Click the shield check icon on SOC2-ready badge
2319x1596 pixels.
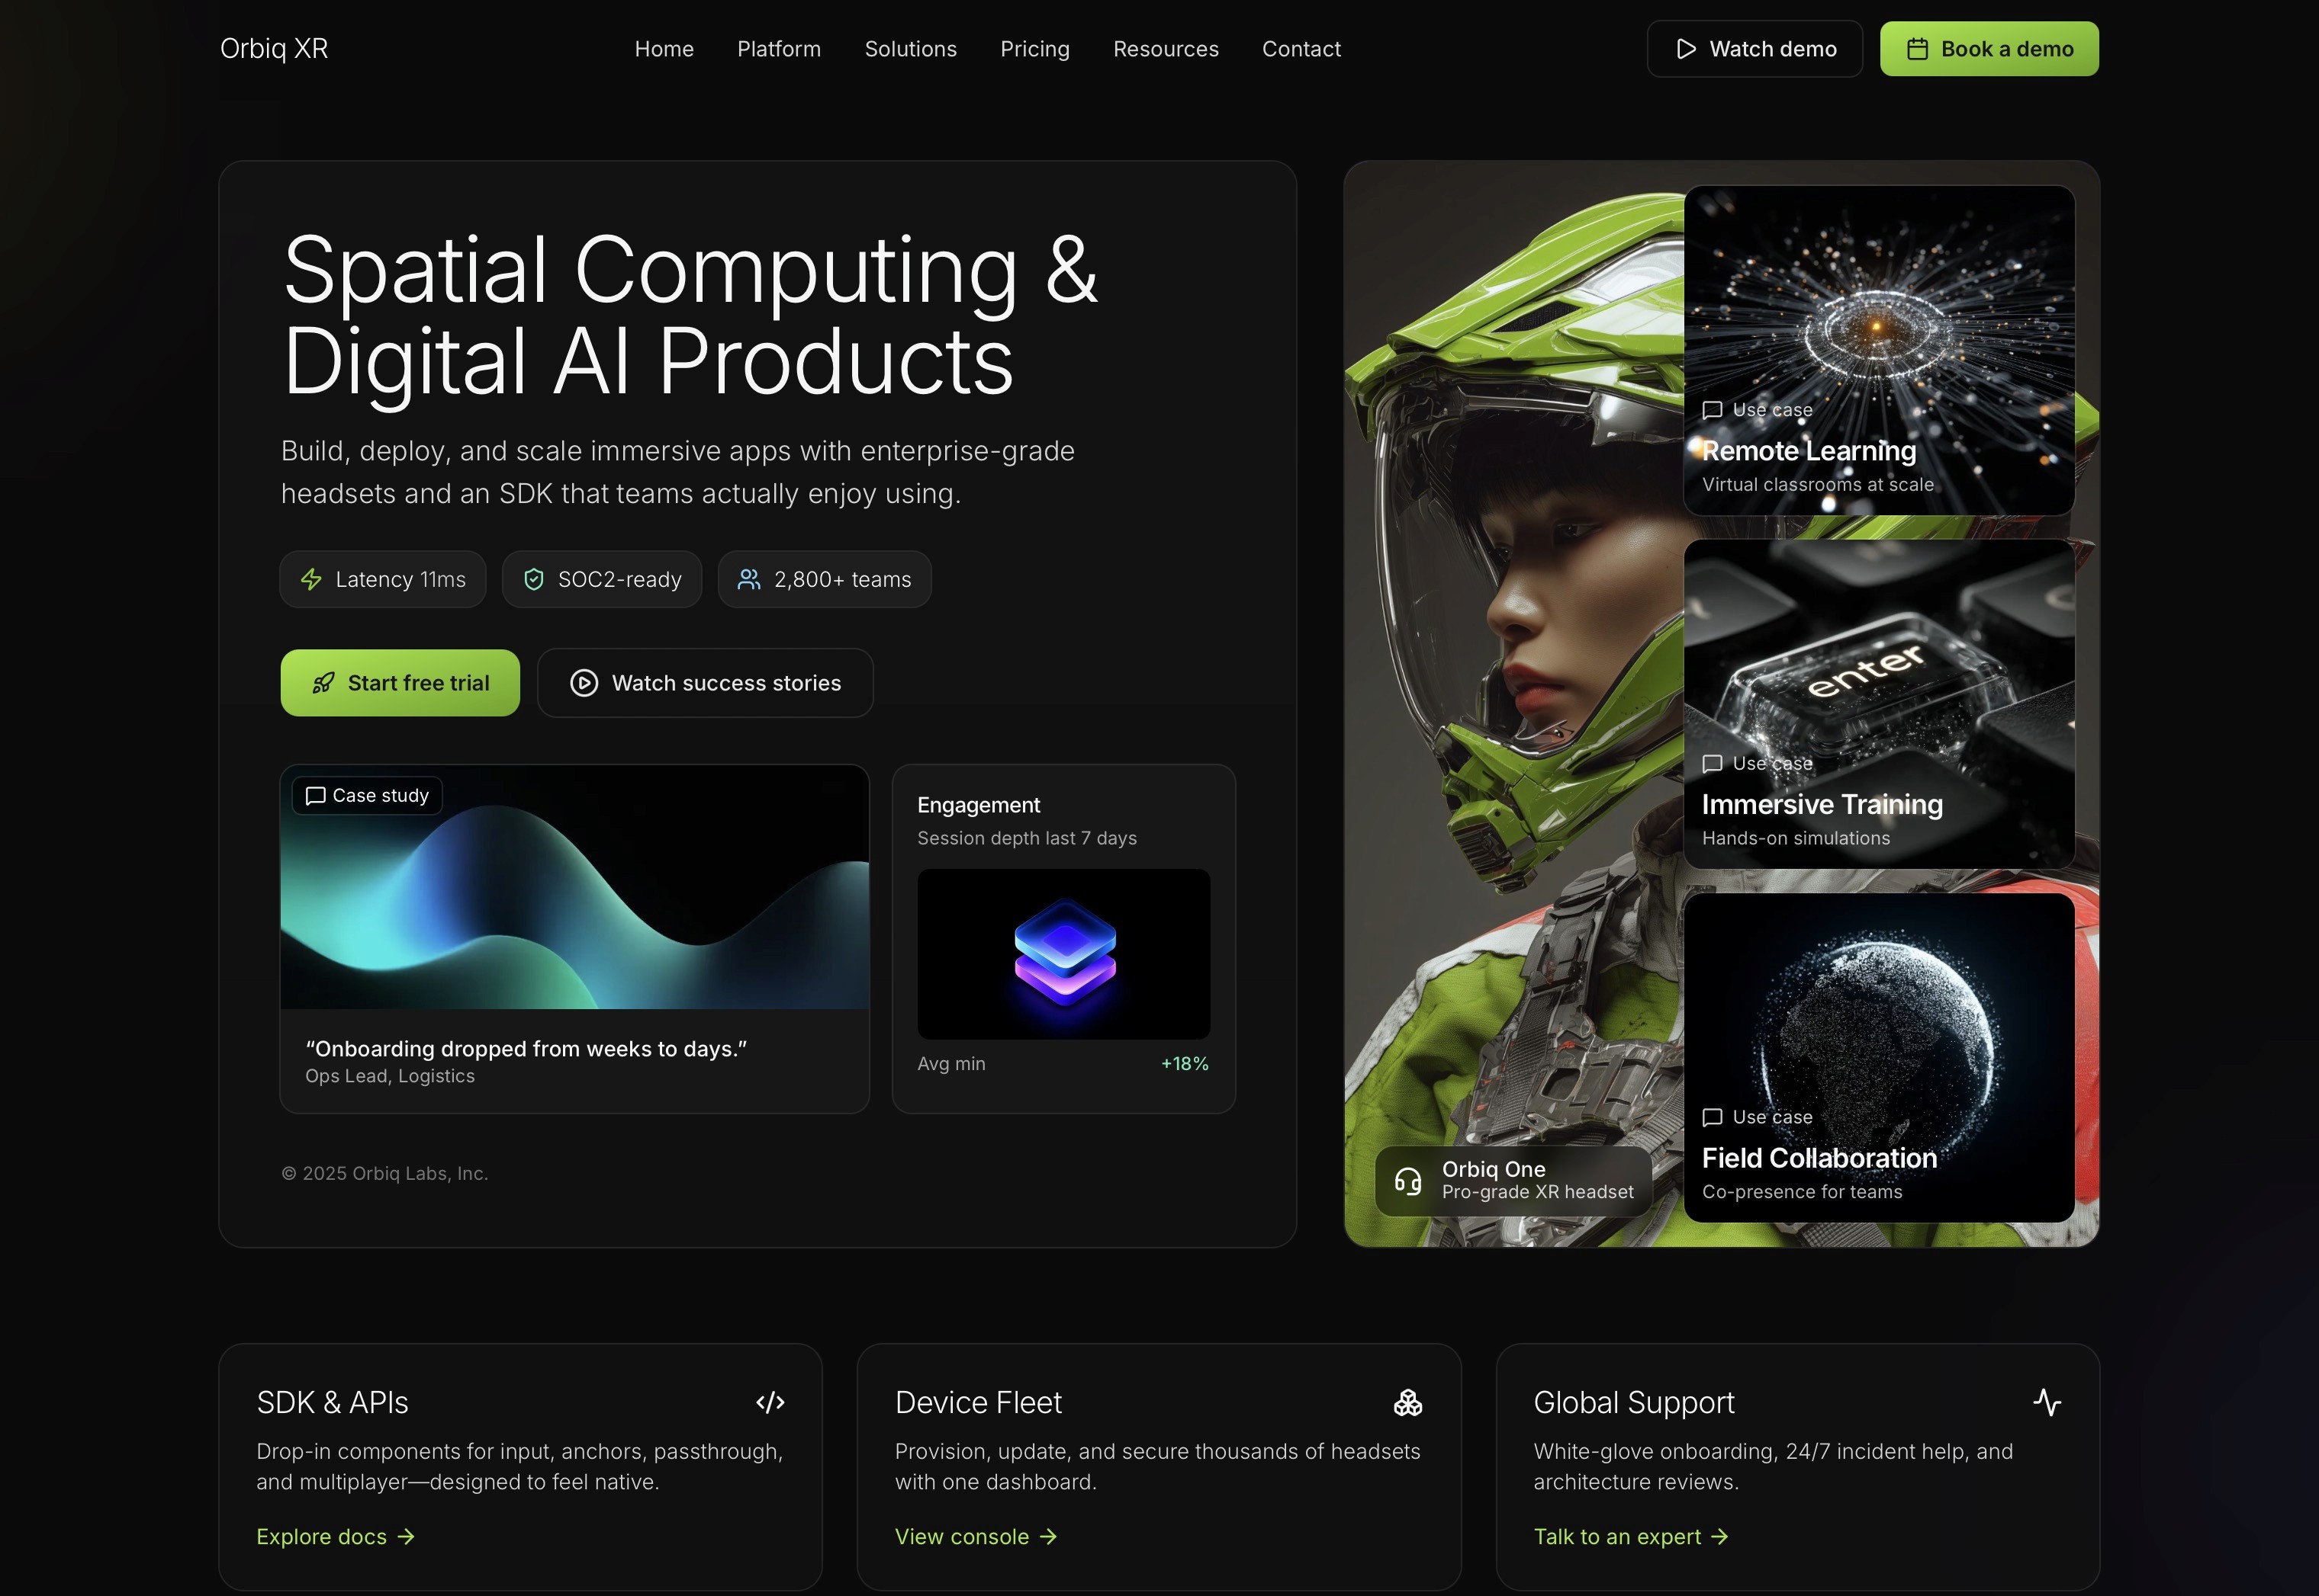coord(533,579)
